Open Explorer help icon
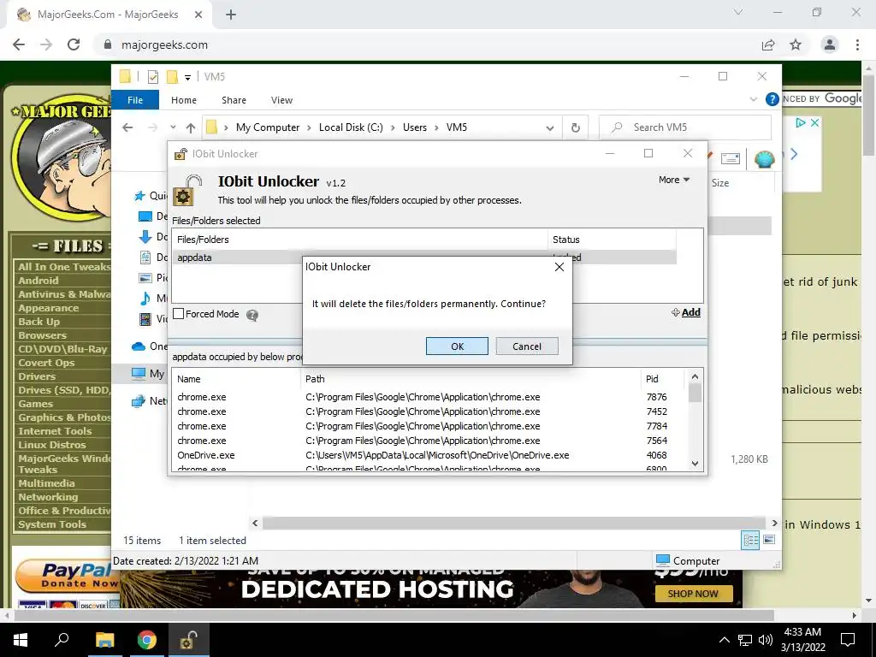This screenshot has height=657, width=876. pos(772,99)
